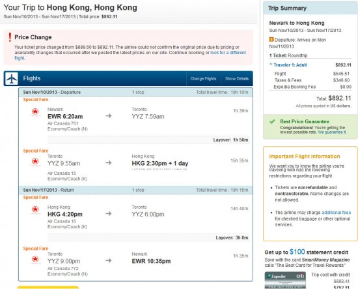358x289 pixels.
Task: Click the 14h 40m flight duration
Action: tap(240, 209)
